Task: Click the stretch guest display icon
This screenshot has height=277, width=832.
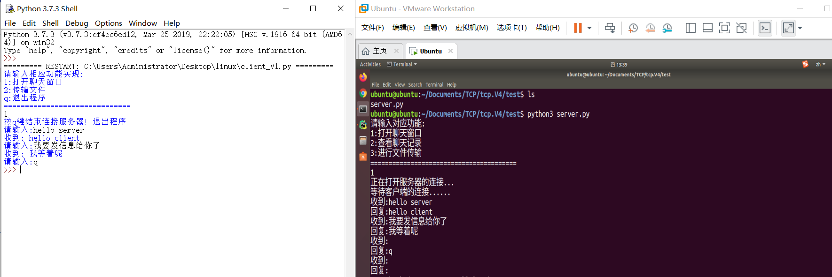Action: coord(788,28)
